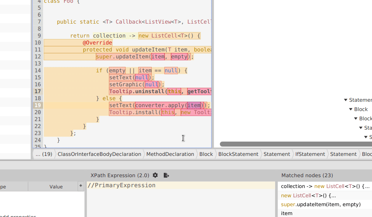Click line number 19 in the gutter
Viewport: 372px width, 217px height.
pos(38,105)
